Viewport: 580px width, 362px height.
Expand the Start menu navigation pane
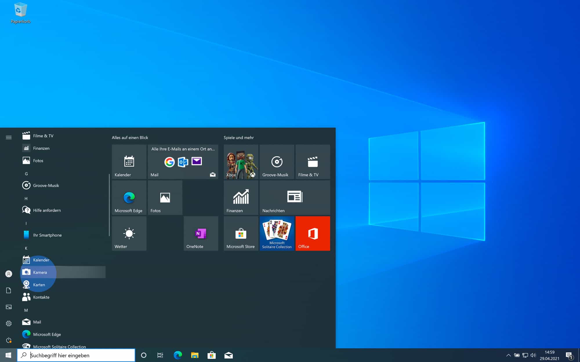9,137
